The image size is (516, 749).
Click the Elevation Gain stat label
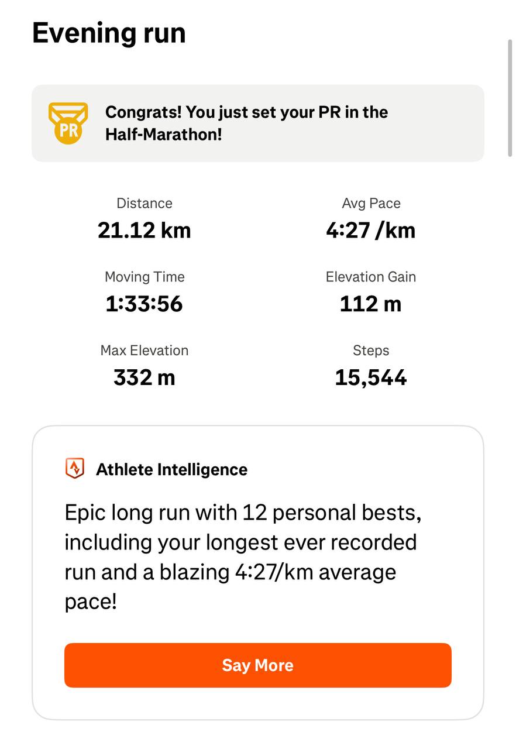point(371,277)
